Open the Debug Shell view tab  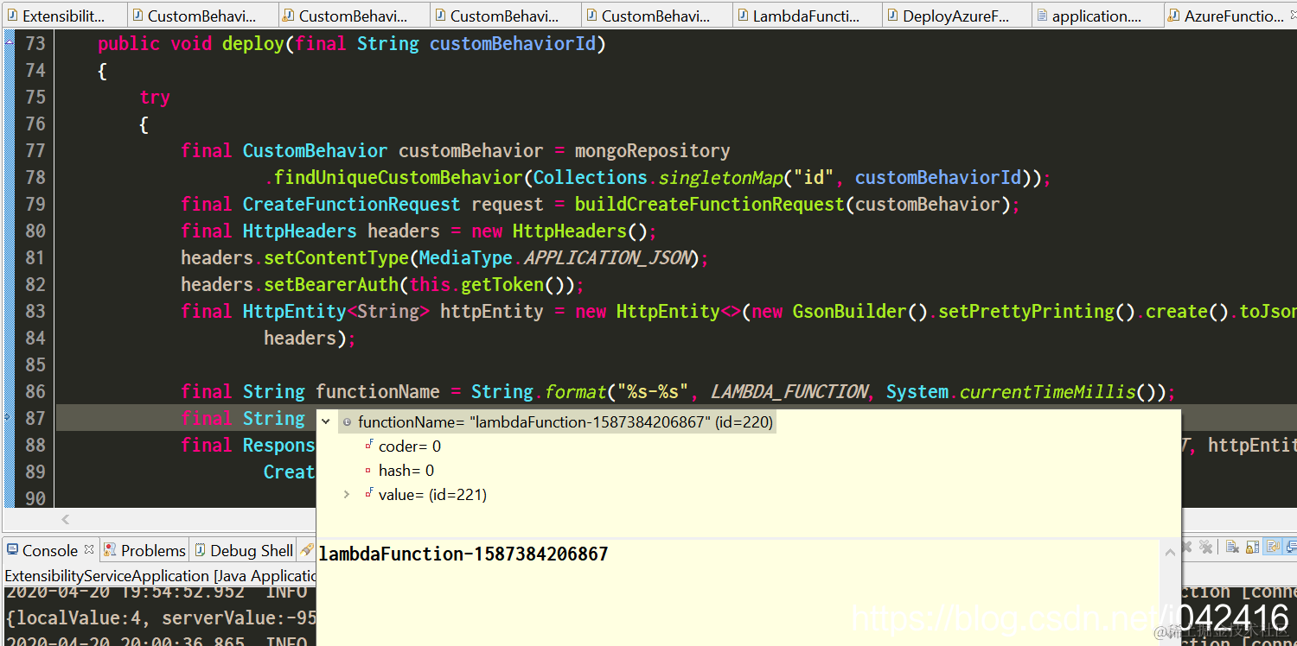244,550
